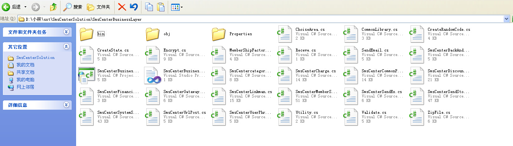Viewport: 513px width, 146px height.
Task: Click into the address bar path field
Action: pyautogui.click(x=261, y=19)
